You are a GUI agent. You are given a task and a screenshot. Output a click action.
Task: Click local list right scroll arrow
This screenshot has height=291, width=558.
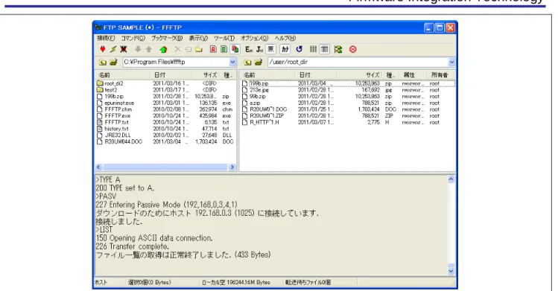click(x=232, y=167)
